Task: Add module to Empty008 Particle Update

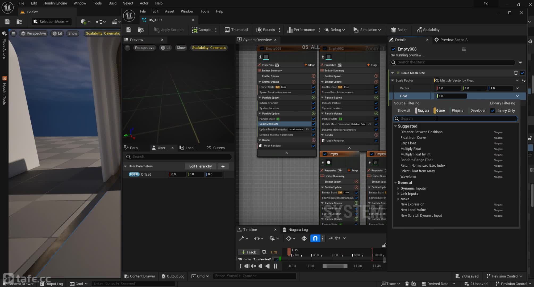Action: 314,113
